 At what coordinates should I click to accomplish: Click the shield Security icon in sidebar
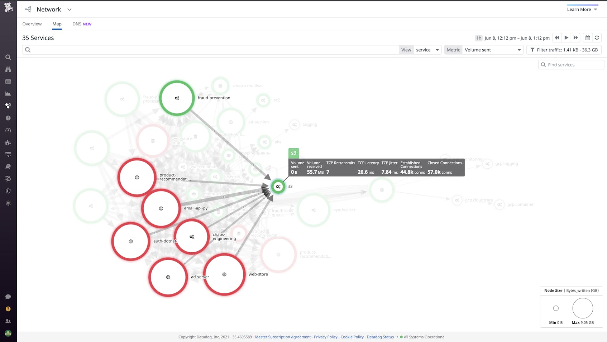8,191
